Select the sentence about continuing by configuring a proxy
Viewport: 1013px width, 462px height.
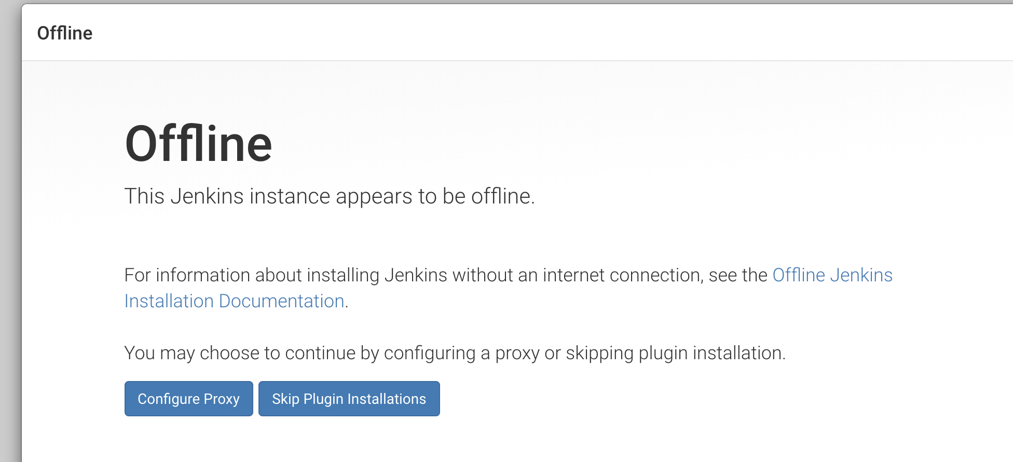[x=456, y=352]
